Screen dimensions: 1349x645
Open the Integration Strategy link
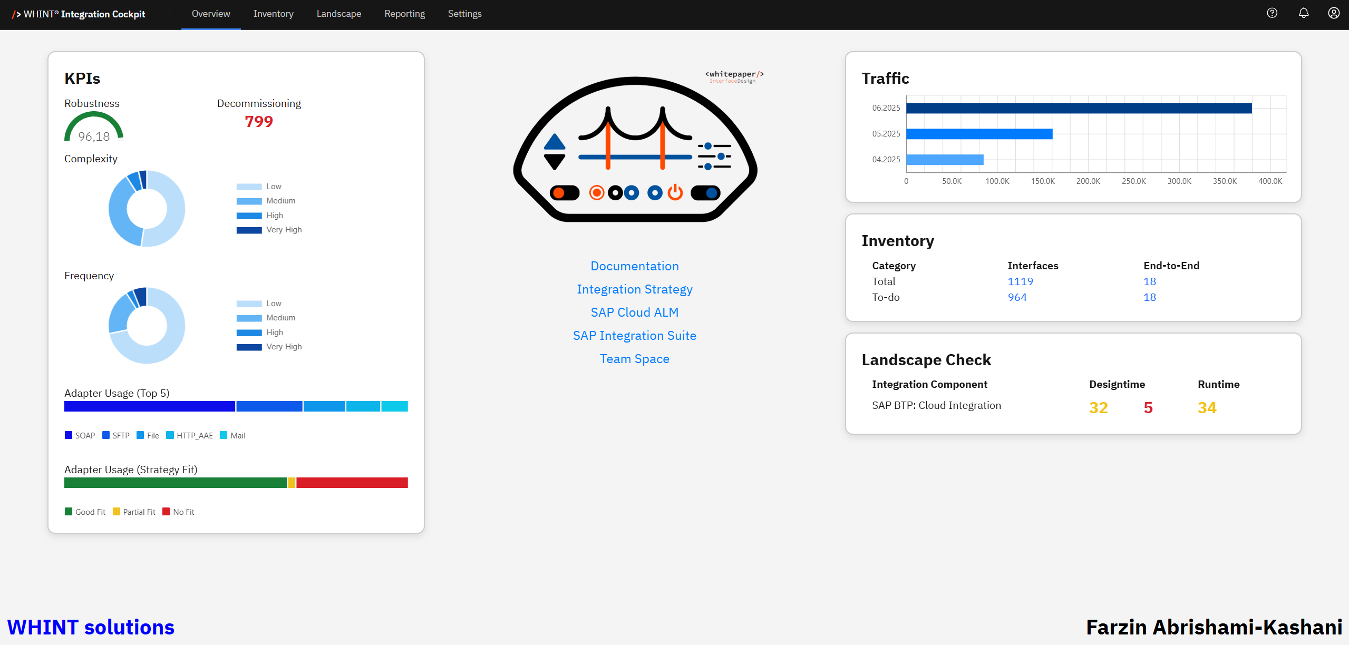click(634, 289)
